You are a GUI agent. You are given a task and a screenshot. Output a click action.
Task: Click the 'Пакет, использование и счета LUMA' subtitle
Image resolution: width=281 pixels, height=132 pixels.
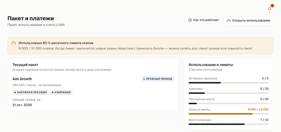tap(36, 25)
